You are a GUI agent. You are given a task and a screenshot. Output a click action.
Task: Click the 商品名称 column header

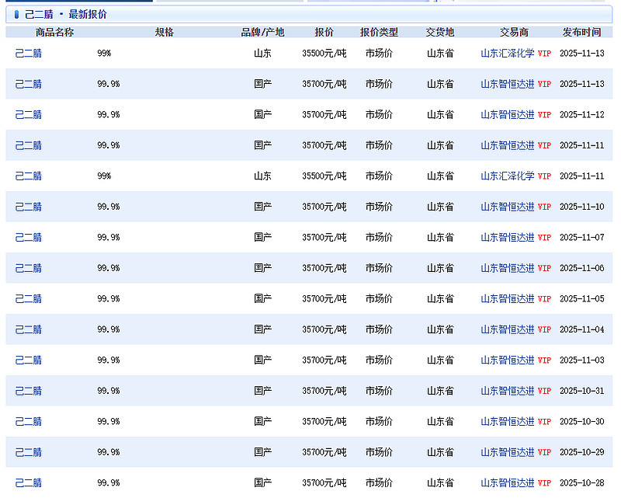54,32
